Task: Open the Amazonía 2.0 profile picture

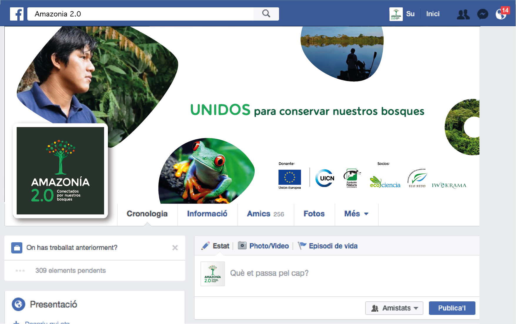Action: pyautogui.click(x=60, y=171)
